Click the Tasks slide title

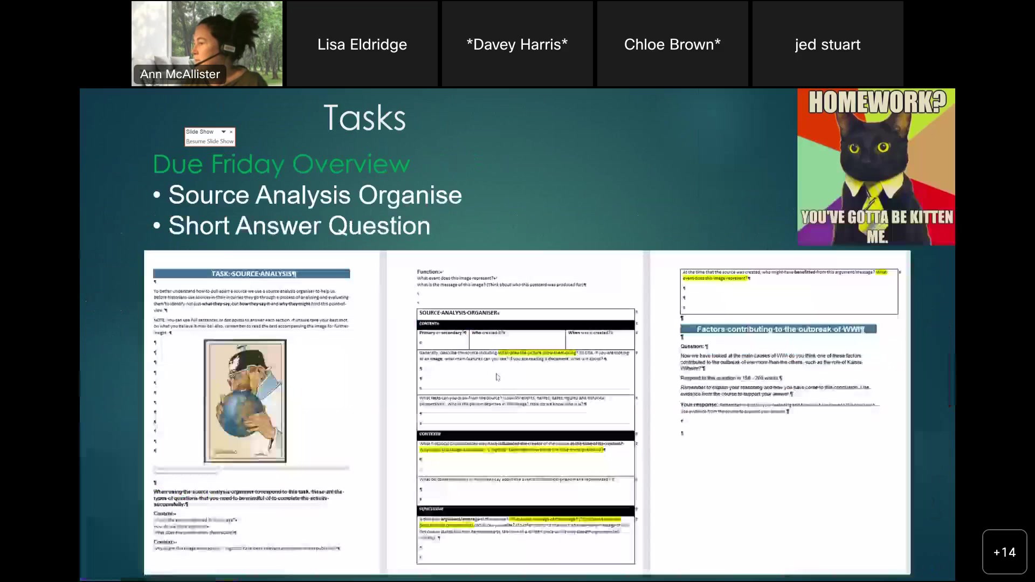coord(364,116)
